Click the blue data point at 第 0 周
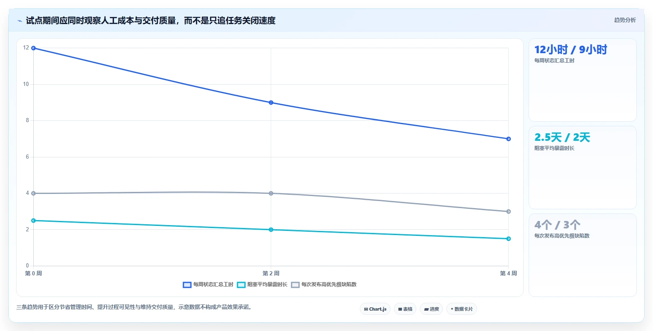 coord(34,48)
